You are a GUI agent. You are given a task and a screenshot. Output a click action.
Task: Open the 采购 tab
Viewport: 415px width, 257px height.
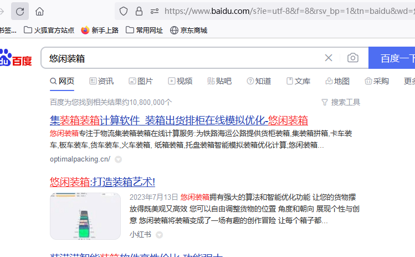(x=377, y=81)
